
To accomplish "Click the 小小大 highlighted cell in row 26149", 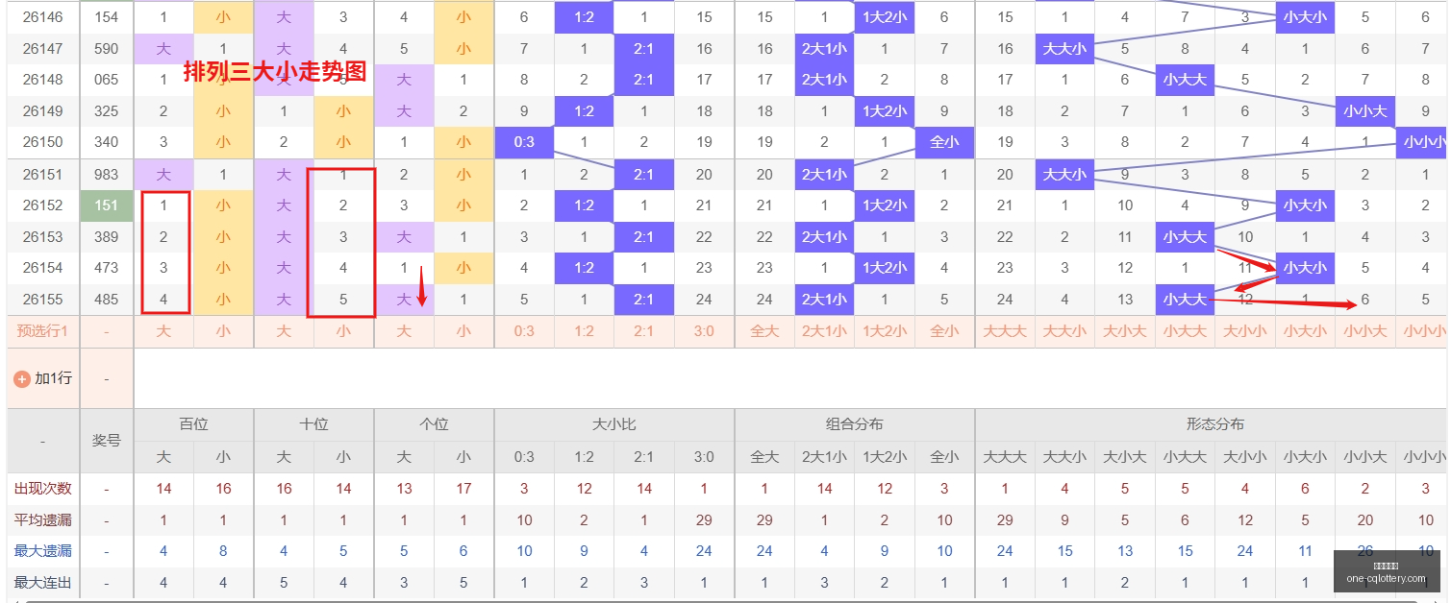I will pyautogui.click(x=1365, y=111).
